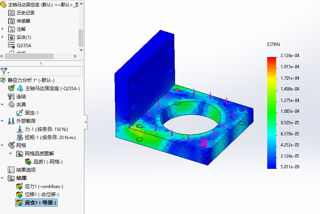Screen dimensions: 320x214
Task: Select the 应力1 vonMises stress plot icon
Action: [20, 186]
